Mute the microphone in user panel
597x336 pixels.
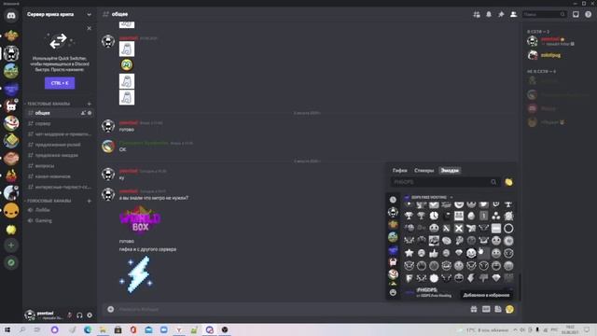[x=69, y=315]
